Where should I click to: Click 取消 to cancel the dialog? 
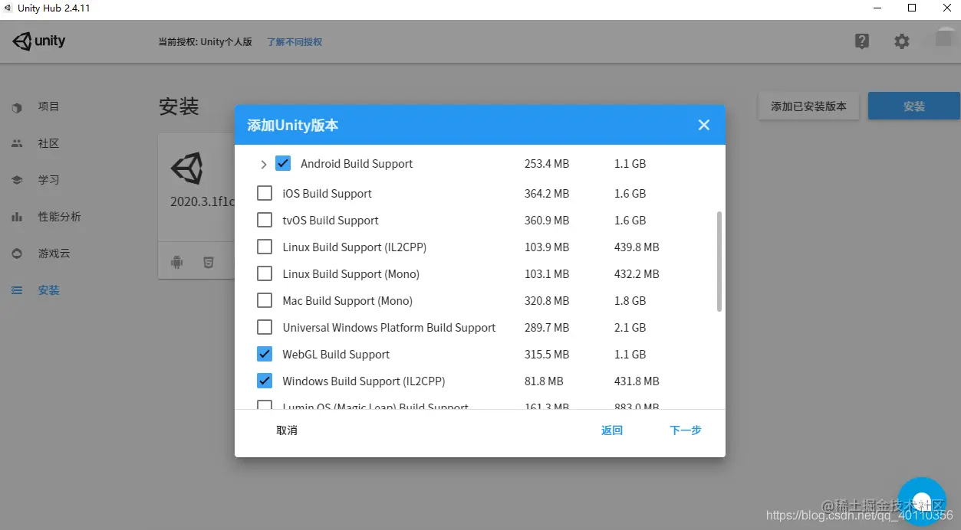287,430
